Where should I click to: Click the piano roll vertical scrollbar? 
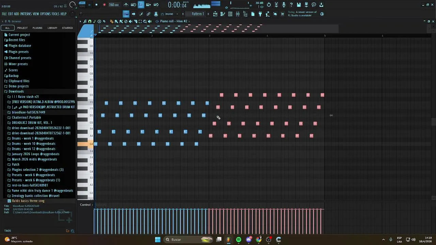433,122
